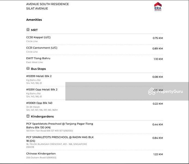Click the 0.75 KM distance for Keppel
This screenshot has height=164, width=189.
coord(158,38)
